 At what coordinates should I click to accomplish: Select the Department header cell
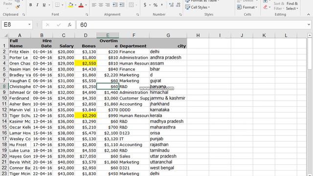[x=134, y=43]
